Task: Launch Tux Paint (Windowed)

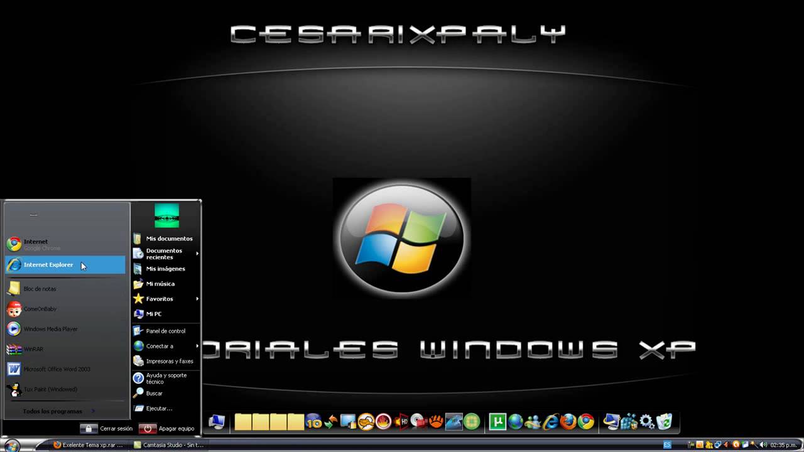Action: pyautogui.click(x=65, y=389)
